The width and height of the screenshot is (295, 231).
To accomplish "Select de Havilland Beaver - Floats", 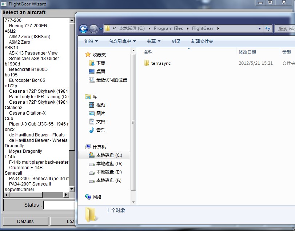I will pos(37,135).
